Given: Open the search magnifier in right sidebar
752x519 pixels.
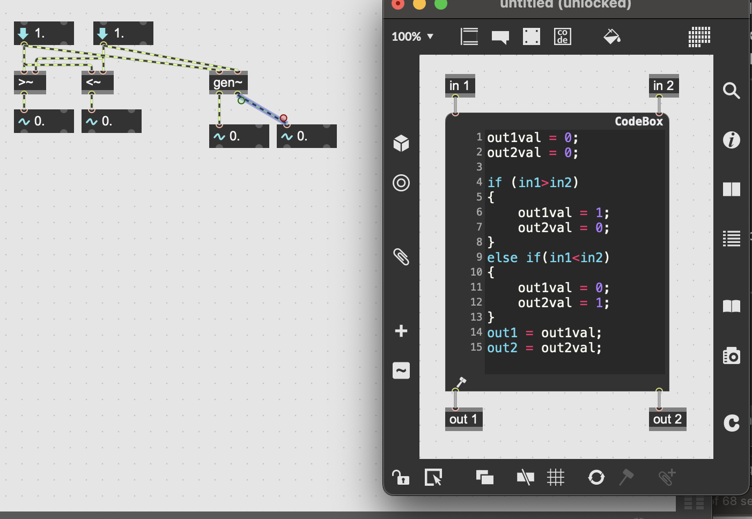Looking at the screenshot, I should [731, 91].
